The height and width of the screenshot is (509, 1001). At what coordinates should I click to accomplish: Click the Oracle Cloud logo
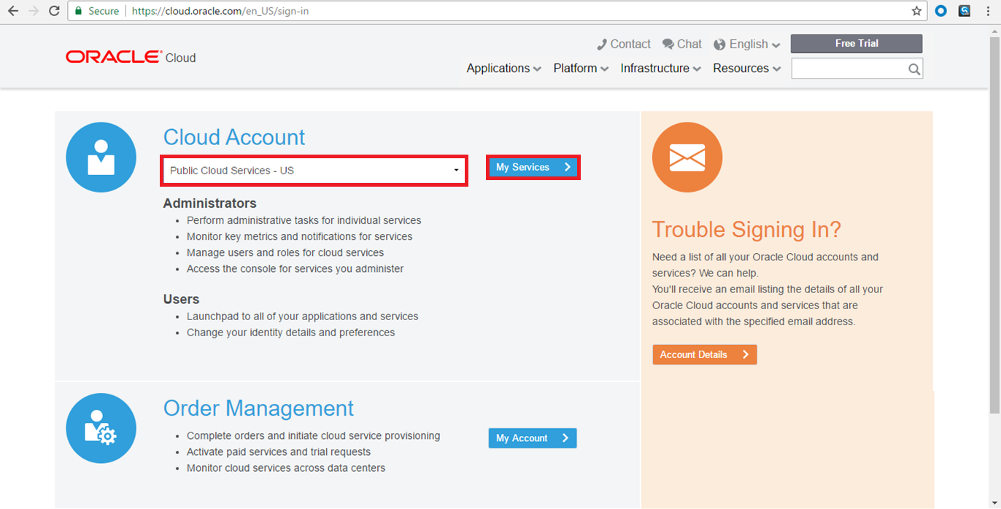pyautogui.click(x=131, y=58)
